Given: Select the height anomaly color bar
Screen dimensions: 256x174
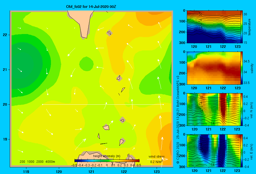Looking at the screenshot, I should tap(107, 161).
